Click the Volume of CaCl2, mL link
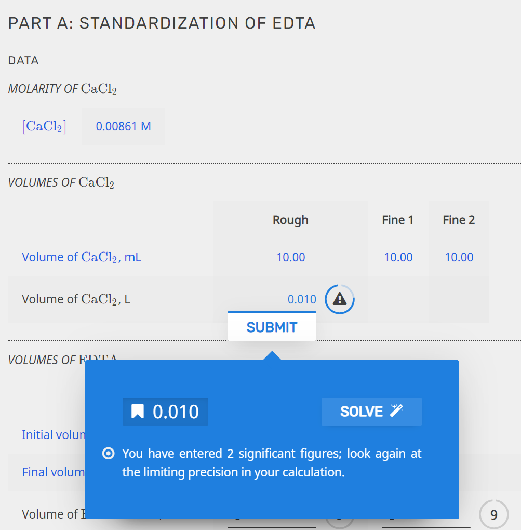521x530 pixels. point(81,257)
